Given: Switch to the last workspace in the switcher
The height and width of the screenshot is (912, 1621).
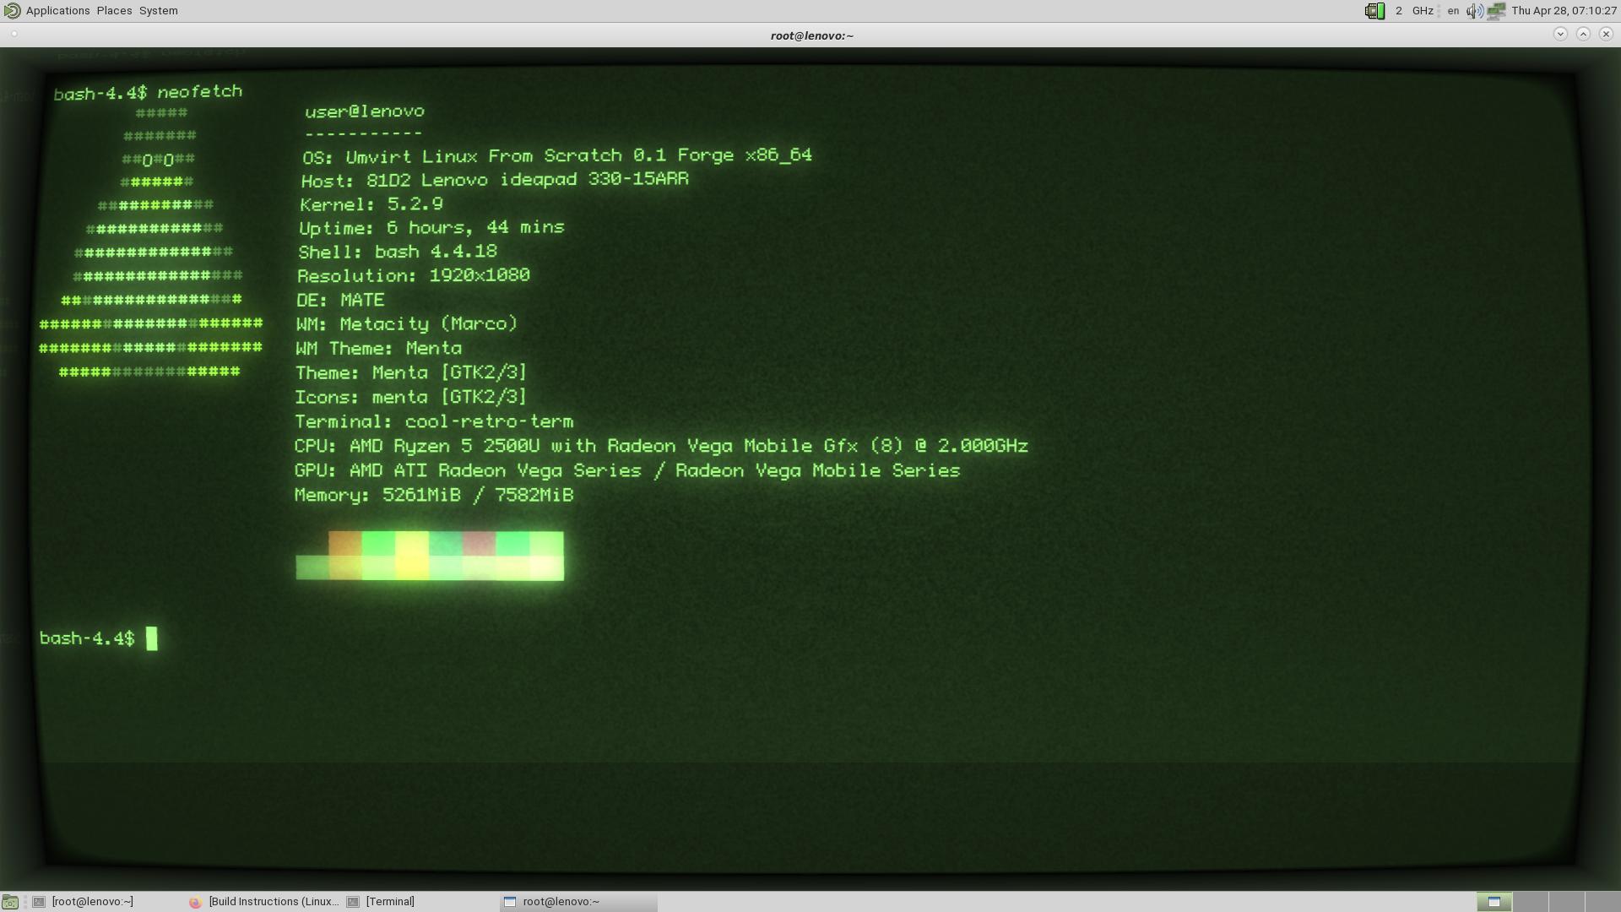Looking at the screenshot, I should pyautogui.click(x=1602, y=902).
